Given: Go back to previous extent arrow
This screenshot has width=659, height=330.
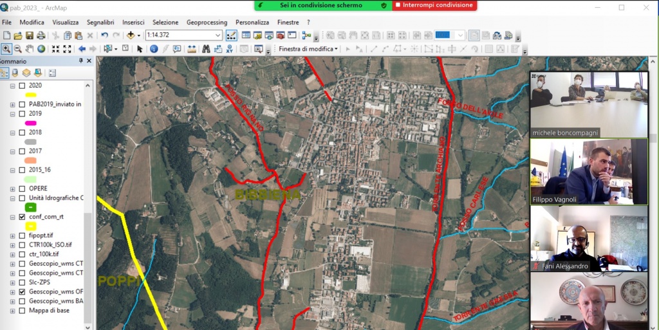Looking at the screenshot, I should pyautogui.click(x=82, y=49).
